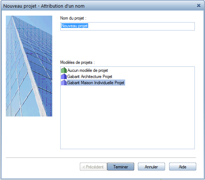Click the horizontal separator line above buttons
This screenshot has width=205, height=180.
pyautogui.click(x=101, y=157)
